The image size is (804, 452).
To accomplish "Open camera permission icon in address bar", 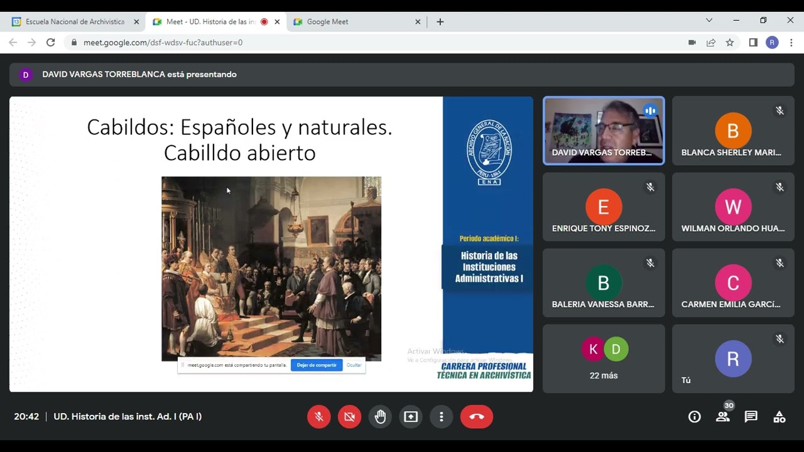I will tap(692, 43).
